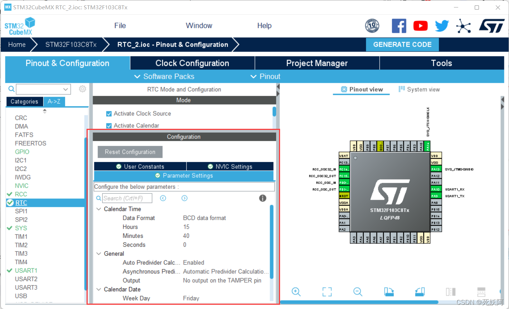The width and height of the screenshot is (509, 309).
Task: Select the Parameter Settings tab
Action: pos(184,176)
